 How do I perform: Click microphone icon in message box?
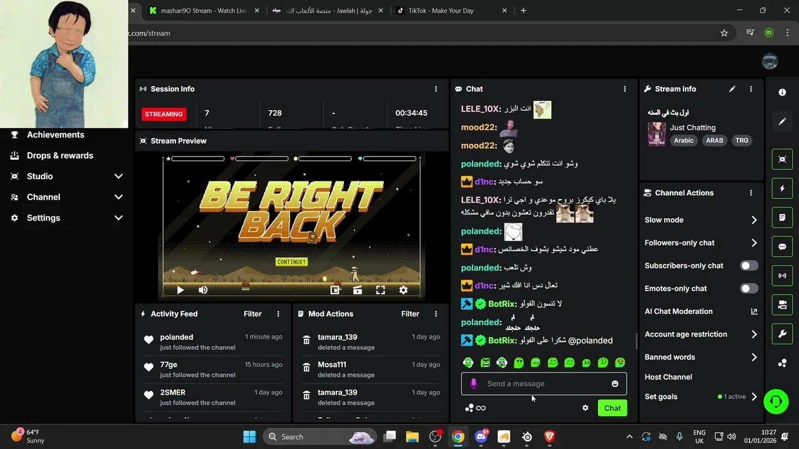pos(474,384)
